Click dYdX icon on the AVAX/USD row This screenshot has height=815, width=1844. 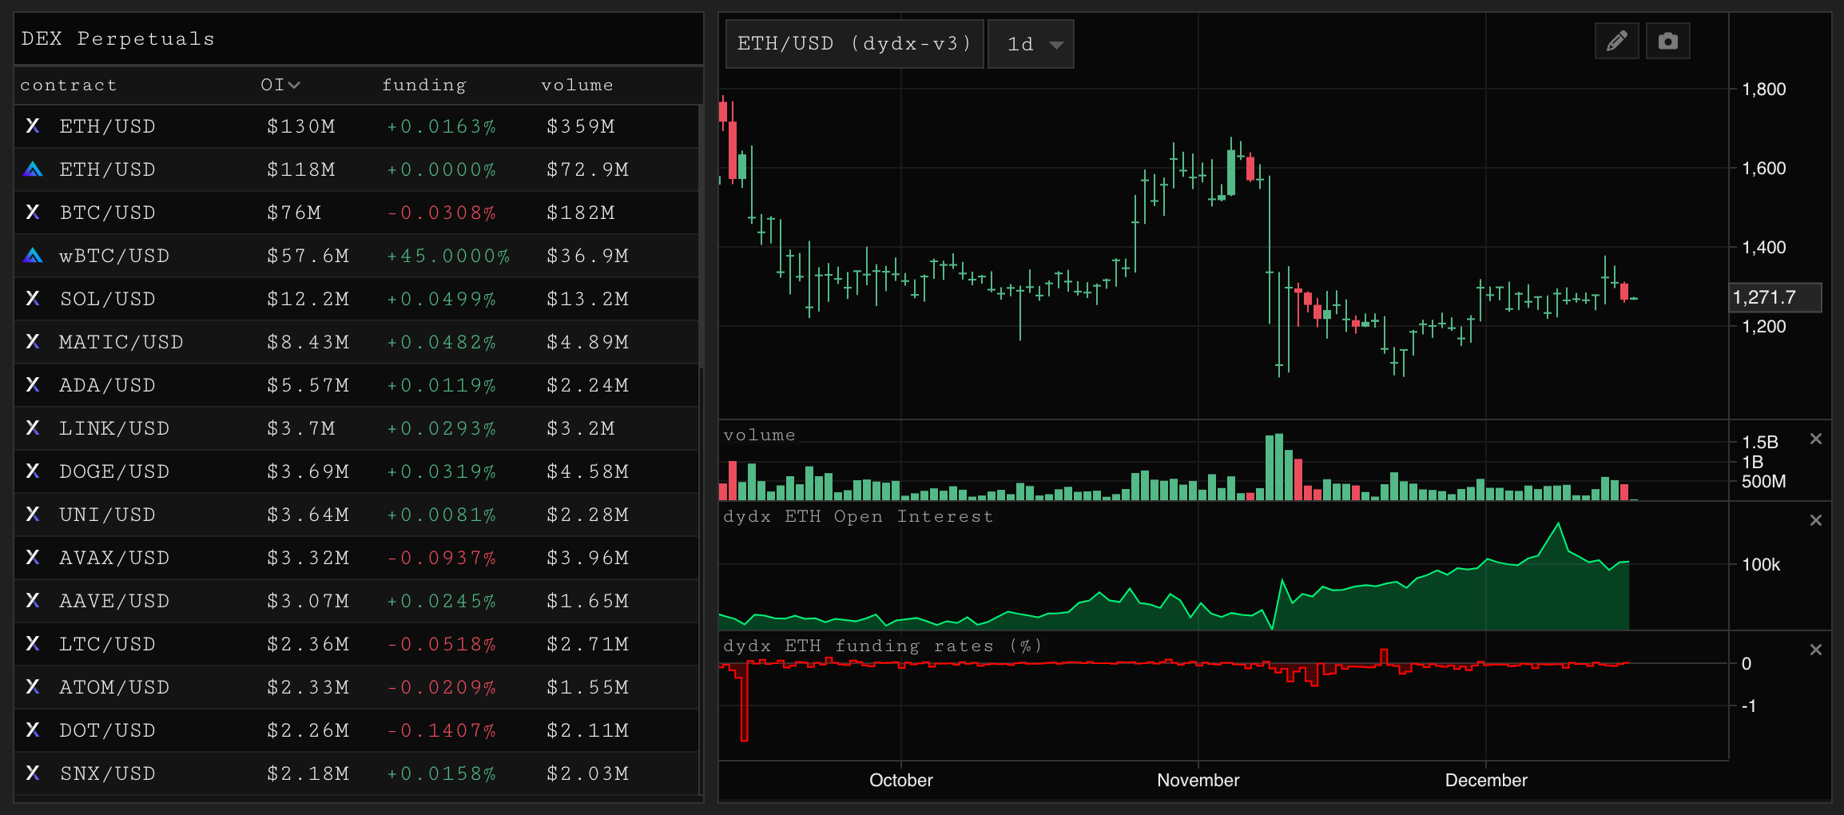(x=33, y=558)
